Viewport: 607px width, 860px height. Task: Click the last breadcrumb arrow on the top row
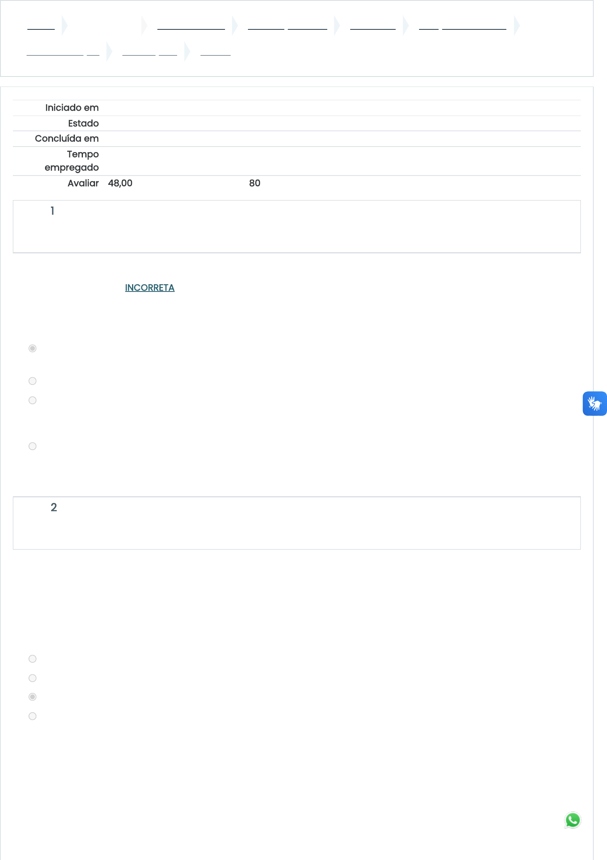click(517, 26)
